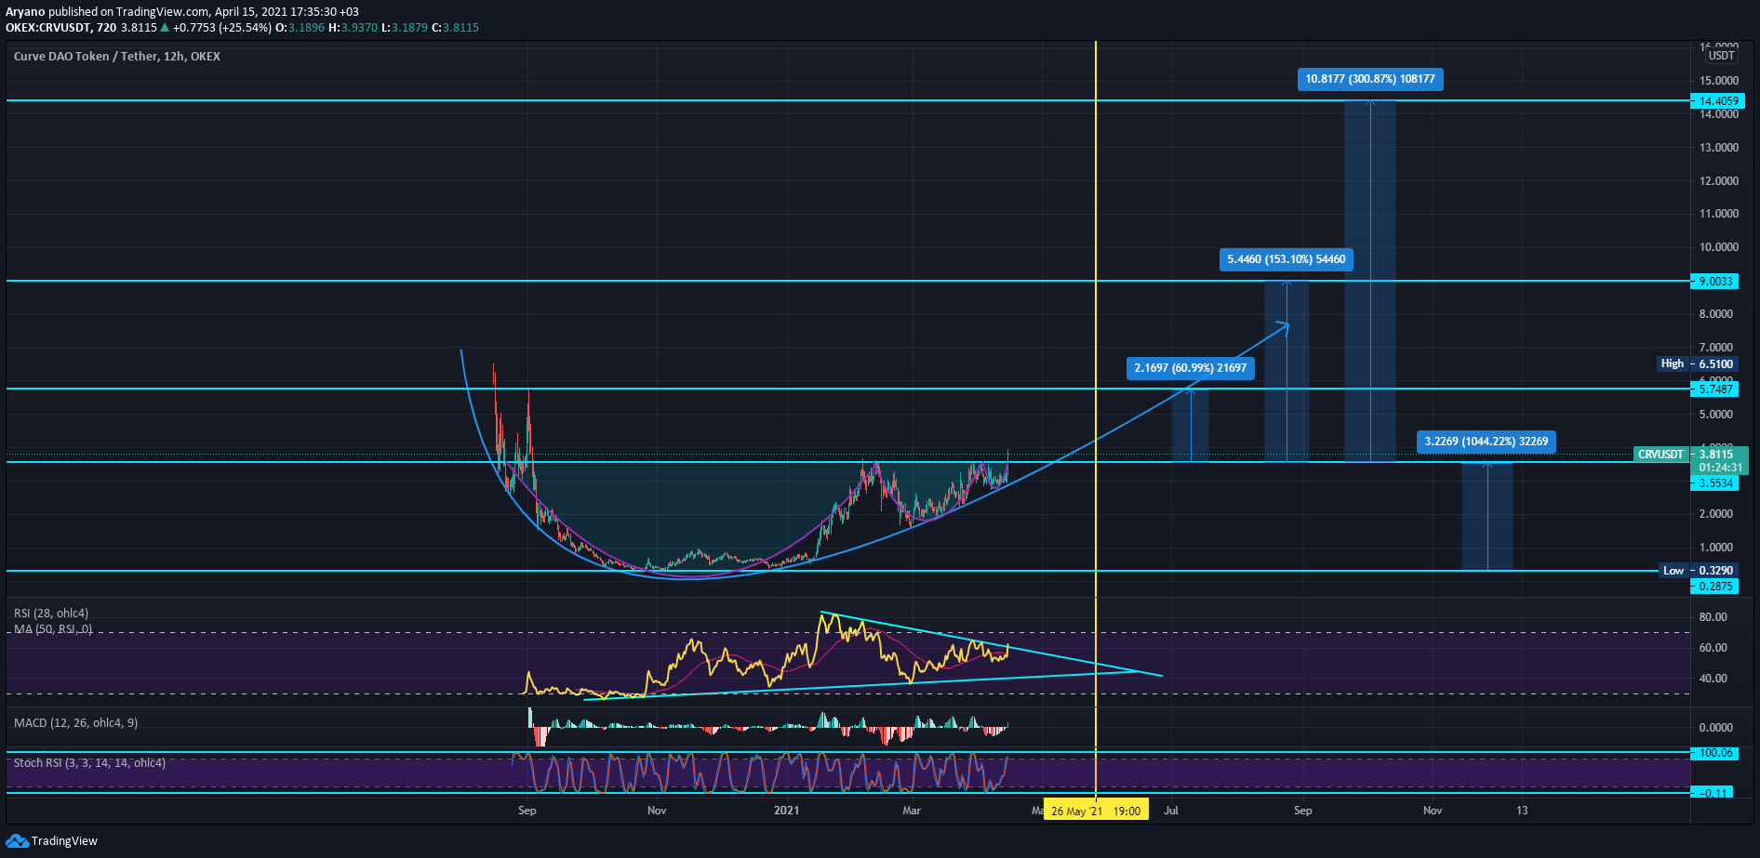Screen dimensions: 1760x858
Task: Open the MA (50, RSI, 0) indicator label
Action: [53, 629]
